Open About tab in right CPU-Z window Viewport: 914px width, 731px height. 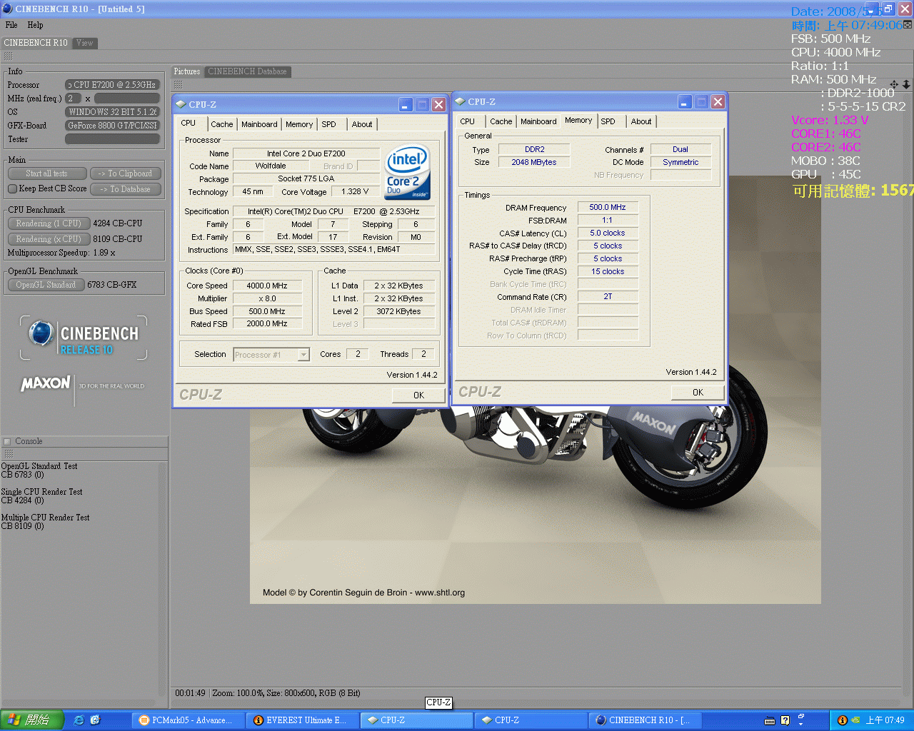(x=641, y=121)
